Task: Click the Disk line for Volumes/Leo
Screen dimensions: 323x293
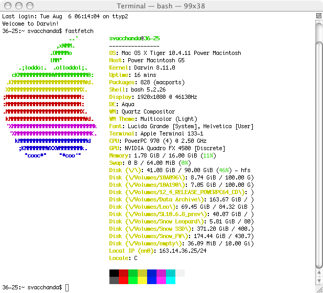Action: (x=182, y=207)
